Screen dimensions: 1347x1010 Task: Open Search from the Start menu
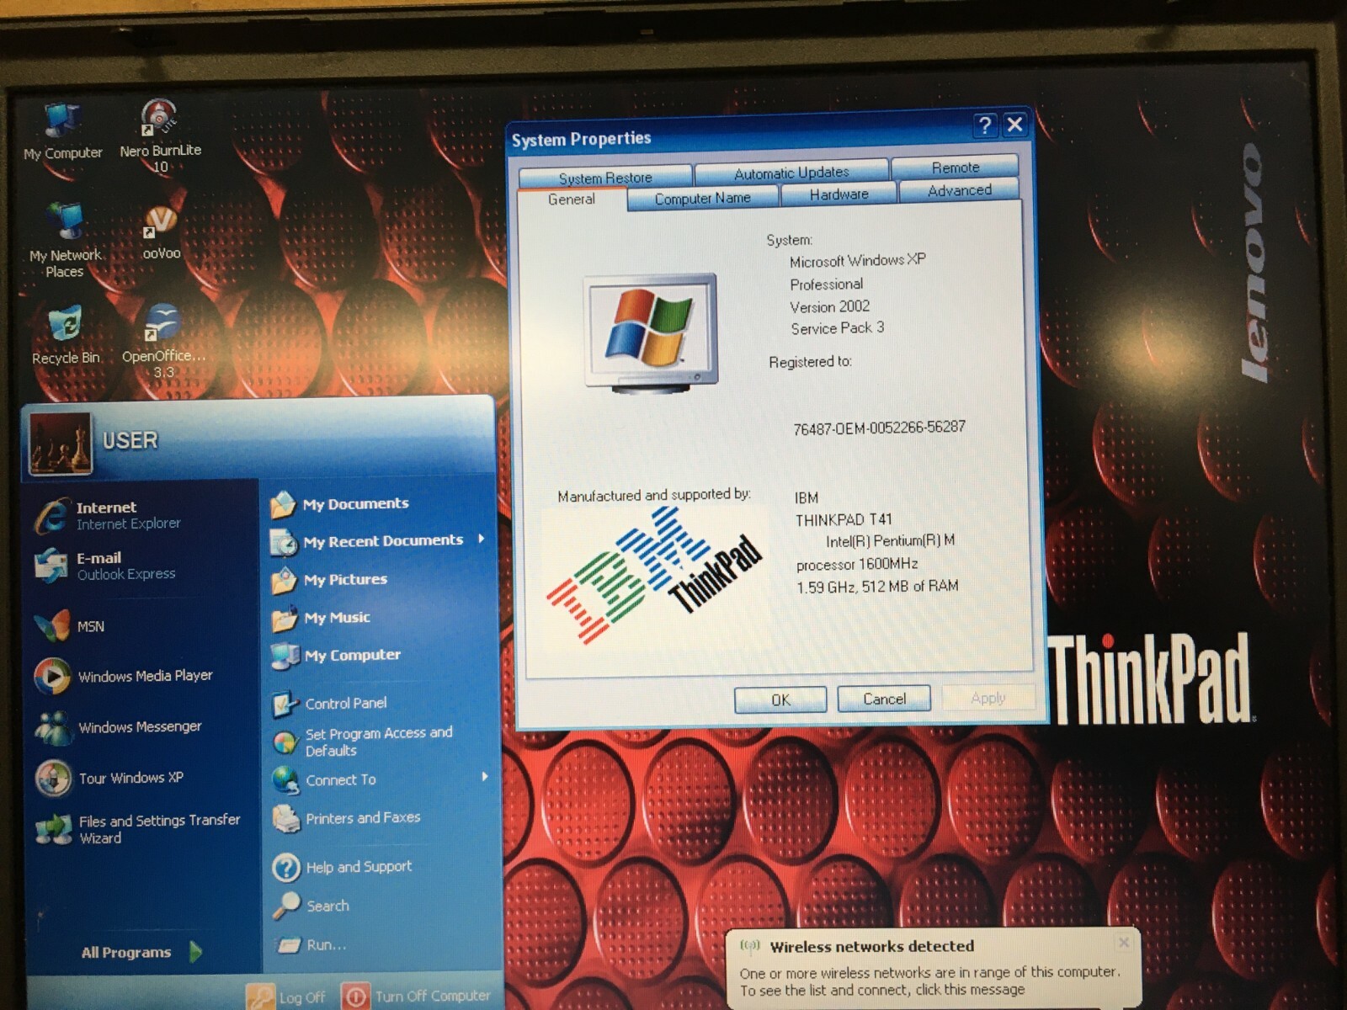coord(311,906)
